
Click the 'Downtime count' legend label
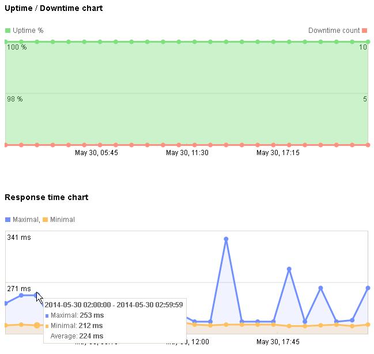[x=334, y=31]
